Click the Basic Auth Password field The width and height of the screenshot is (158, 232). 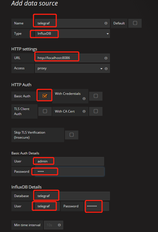(69, 172)
